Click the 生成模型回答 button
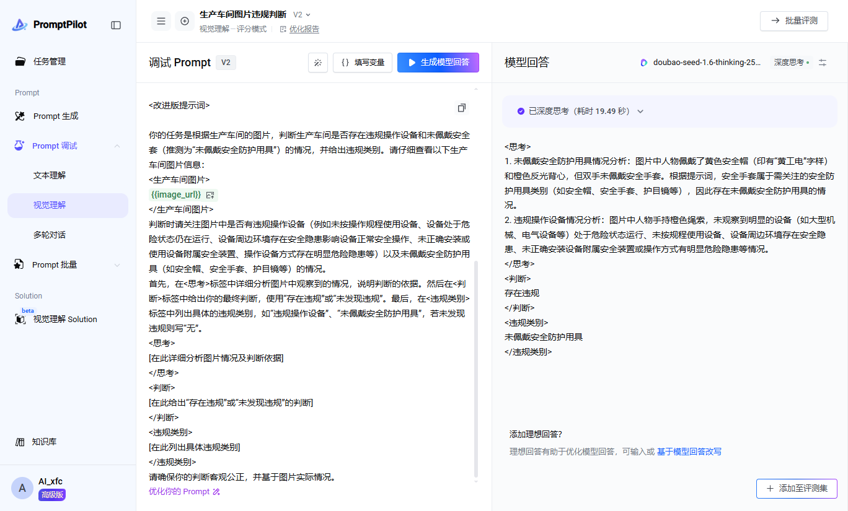Viewport: 848px width, 511px height. pos(438,63)
